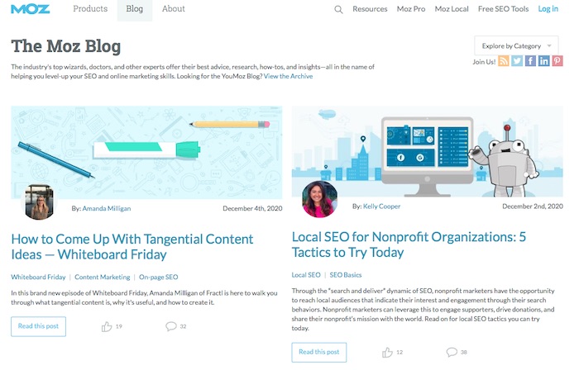Viewport: 579px width, 370px height.
Task: Click the Pinterest social icon
Action: pyautogui.click(x=557, y=61)
